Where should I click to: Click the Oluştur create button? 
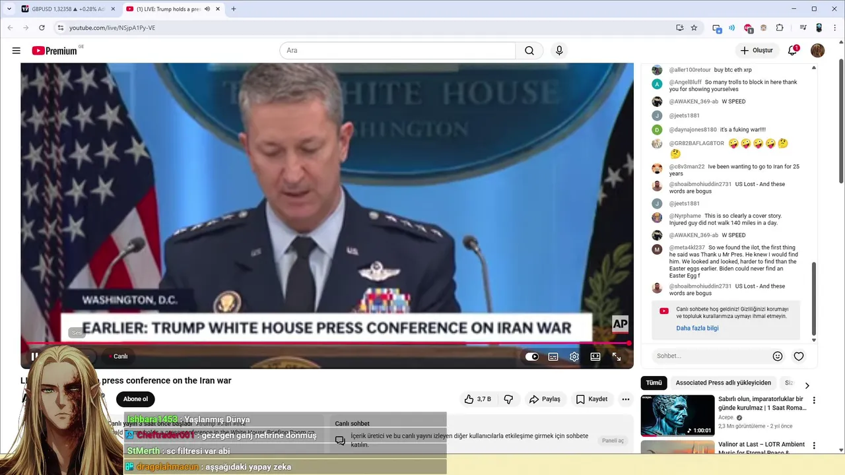[x=757, y=51]
